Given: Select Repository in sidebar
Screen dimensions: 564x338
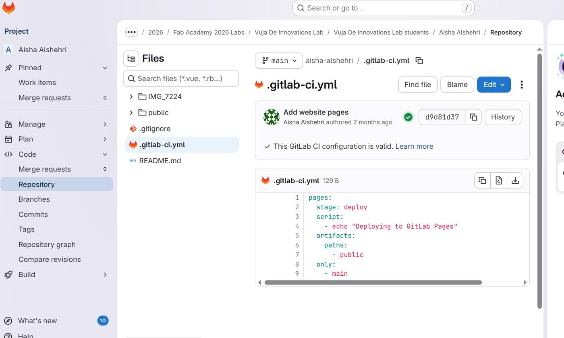Looking at the screenshot, I should pos(56,184).
